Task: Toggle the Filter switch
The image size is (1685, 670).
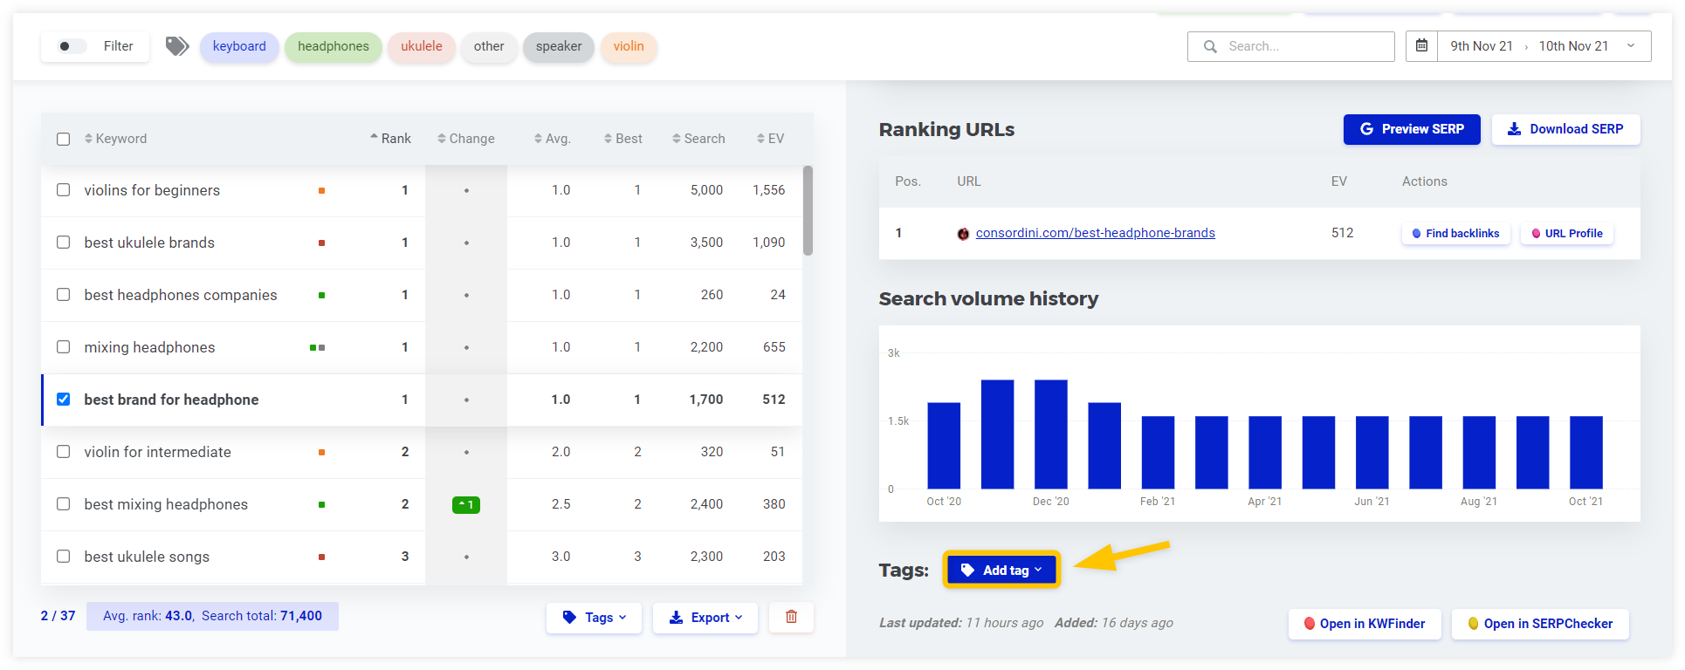Action: [x=72, y=46]
